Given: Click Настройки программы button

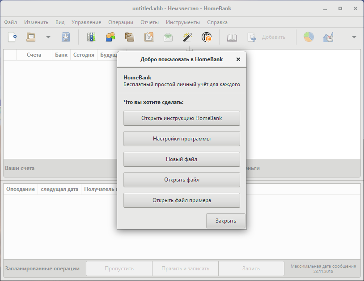Looking at the screenshot, I should pos(182,139).
